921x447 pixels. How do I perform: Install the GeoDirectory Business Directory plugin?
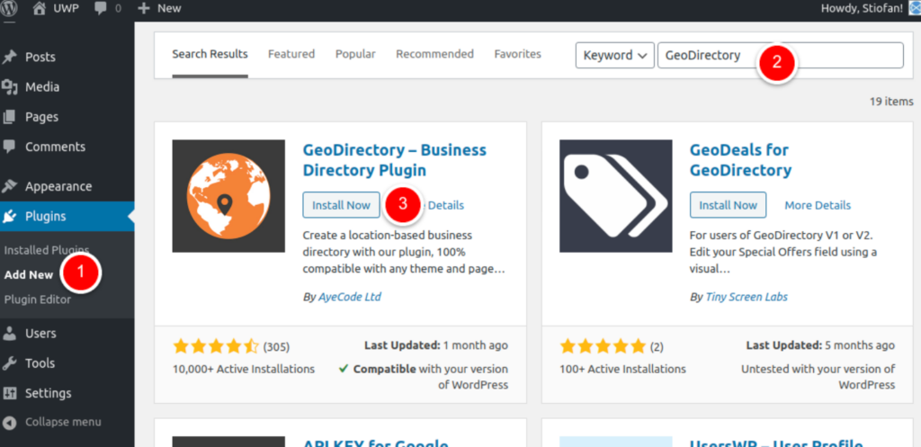pos(341,205)
